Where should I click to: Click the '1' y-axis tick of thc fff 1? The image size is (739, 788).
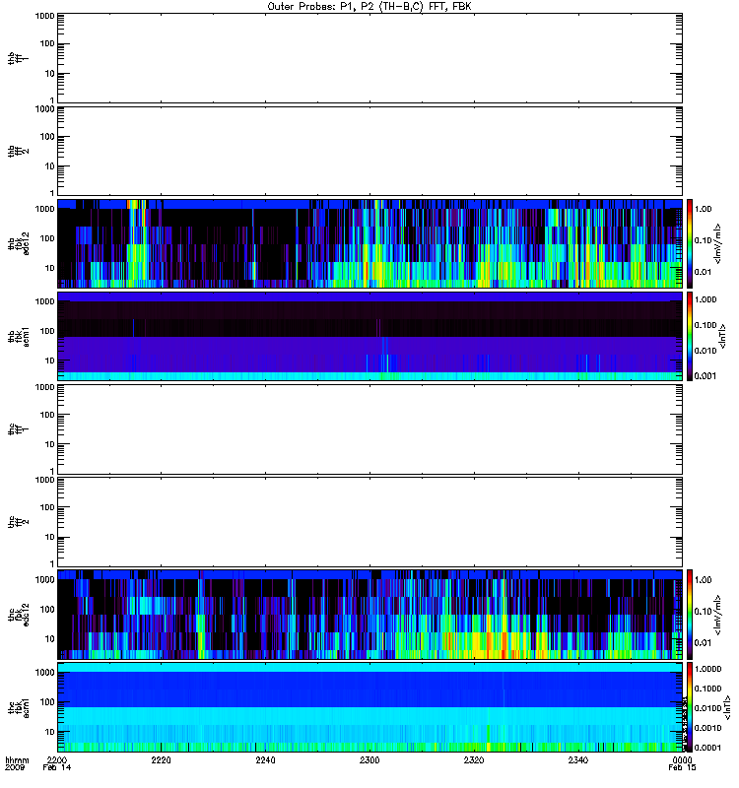[52, 472]
